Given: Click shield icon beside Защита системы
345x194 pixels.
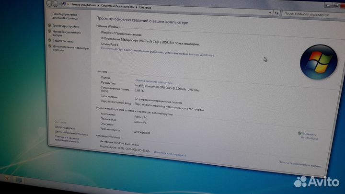Looking at the screenshot, I should click(50, 40).
